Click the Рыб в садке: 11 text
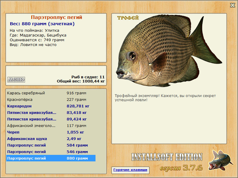This screenshot has width=238, height=178. click(x=88, y=77)
